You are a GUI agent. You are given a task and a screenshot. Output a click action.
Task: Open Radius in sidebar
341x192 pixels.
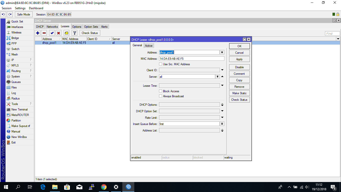(x=19, y=98)
